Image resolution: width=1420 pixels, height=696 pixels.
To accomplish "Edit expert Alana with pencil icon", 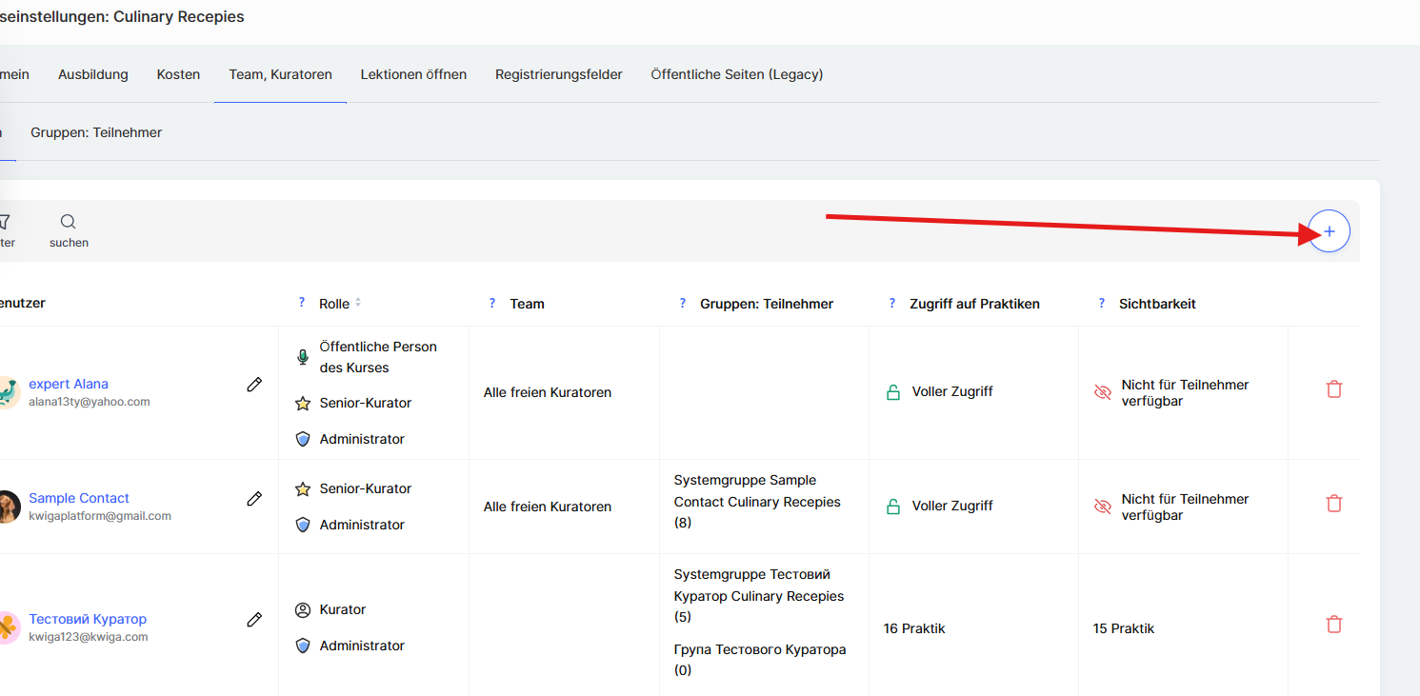I will tap(254, 385).
